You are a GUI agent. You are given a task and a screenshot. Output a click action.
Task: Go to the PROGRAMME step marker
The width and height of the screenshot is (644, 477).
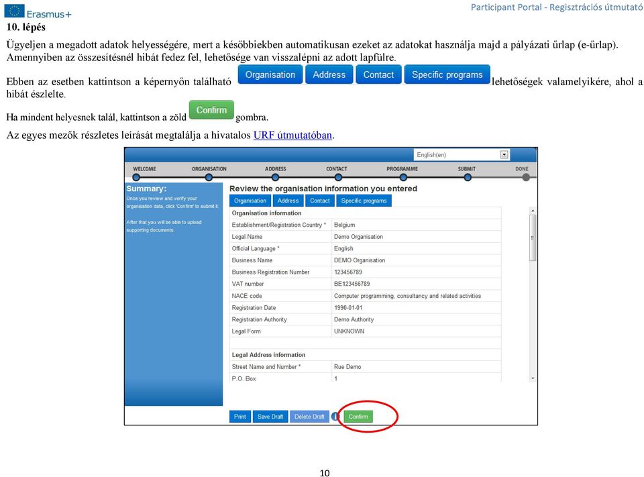(403, 178)
